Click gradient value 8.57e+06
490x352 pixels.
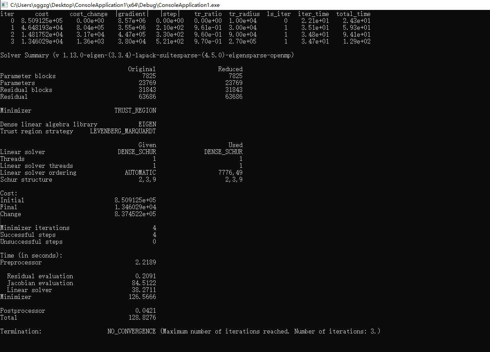[x=131, y=21]
